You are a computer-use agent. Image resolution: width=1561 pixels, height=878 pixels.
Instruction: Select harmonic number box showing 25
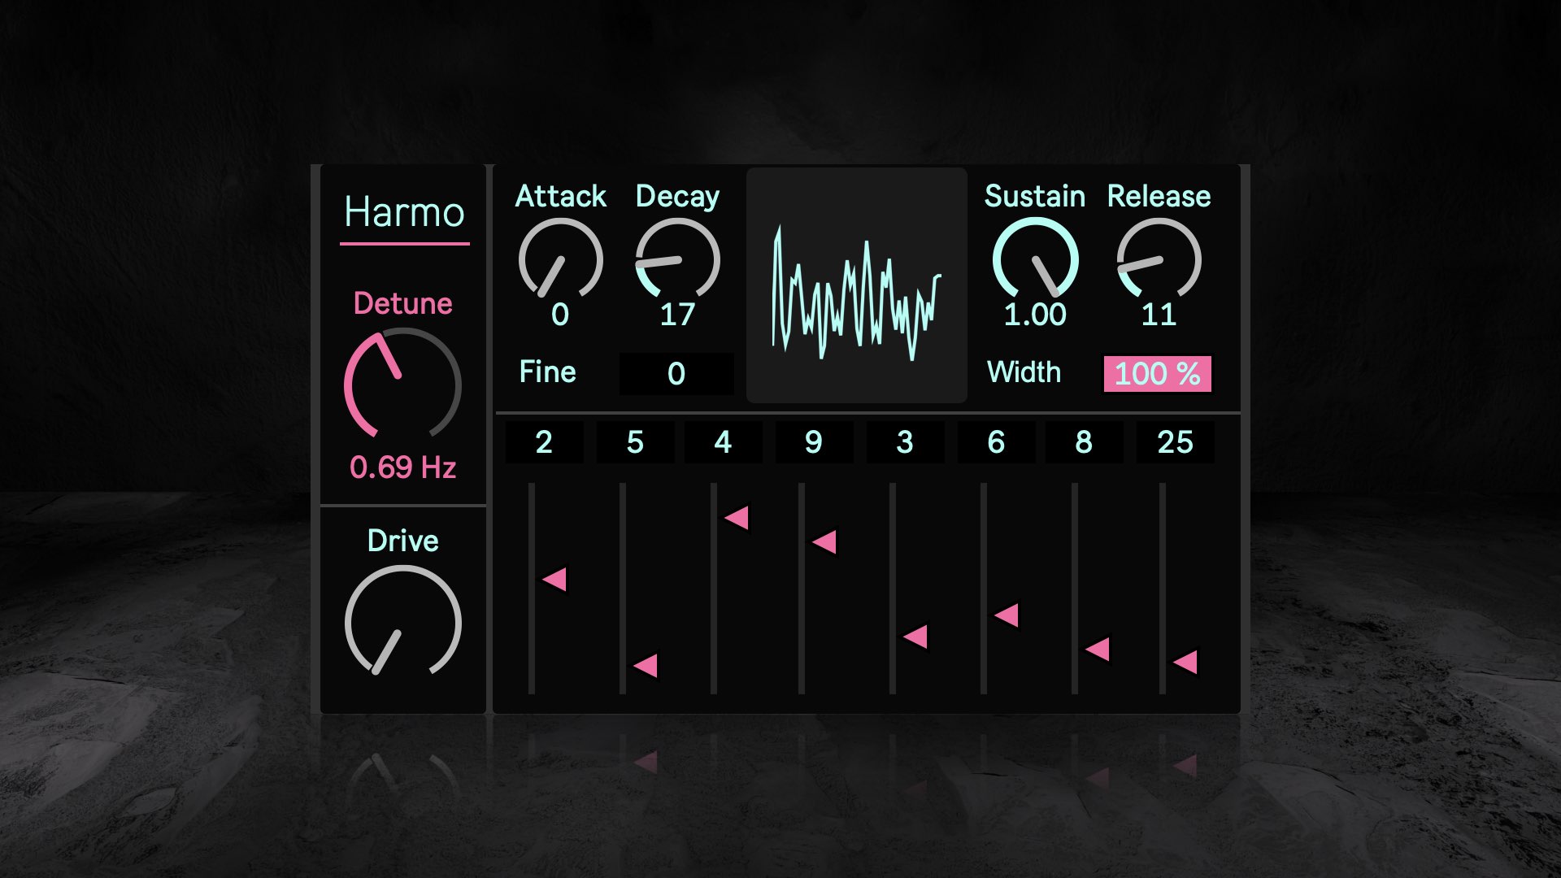[x=1175, y=442]
